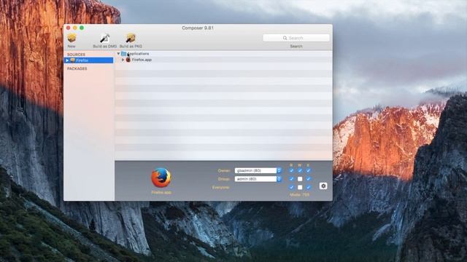Click the magnifier icon in search field
This screenshot has height=262, width=467.
[285, 38]
